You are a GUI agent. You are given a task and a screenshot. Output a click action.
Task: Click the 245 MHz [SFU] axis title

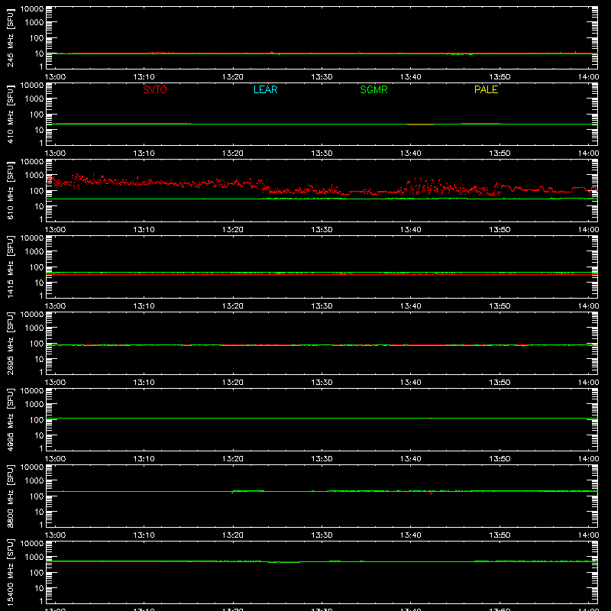(x=10, y=38)
